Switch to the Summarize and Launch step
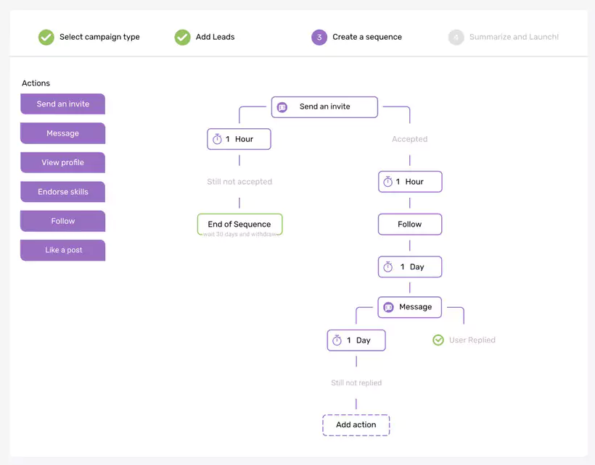This screenshot has width=595, height=465. [x=503, y=36]
